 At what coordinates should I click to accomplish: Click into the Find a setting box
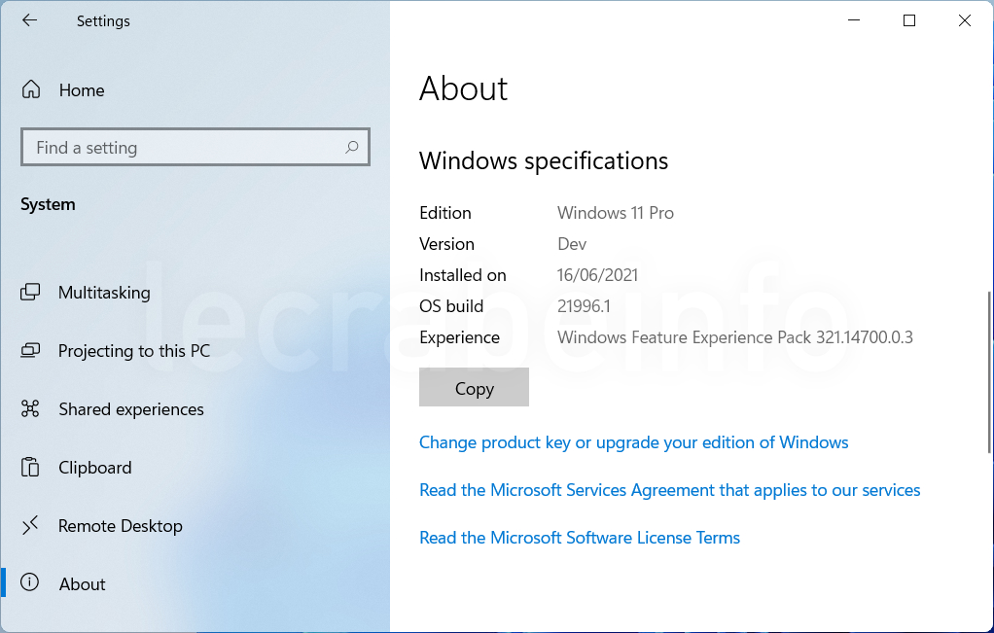[x=195, y=147]
